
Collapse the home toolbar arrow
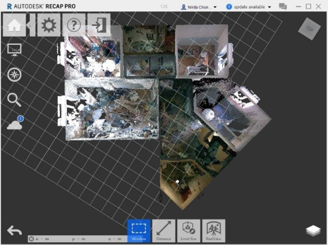[x=32, y=26]
